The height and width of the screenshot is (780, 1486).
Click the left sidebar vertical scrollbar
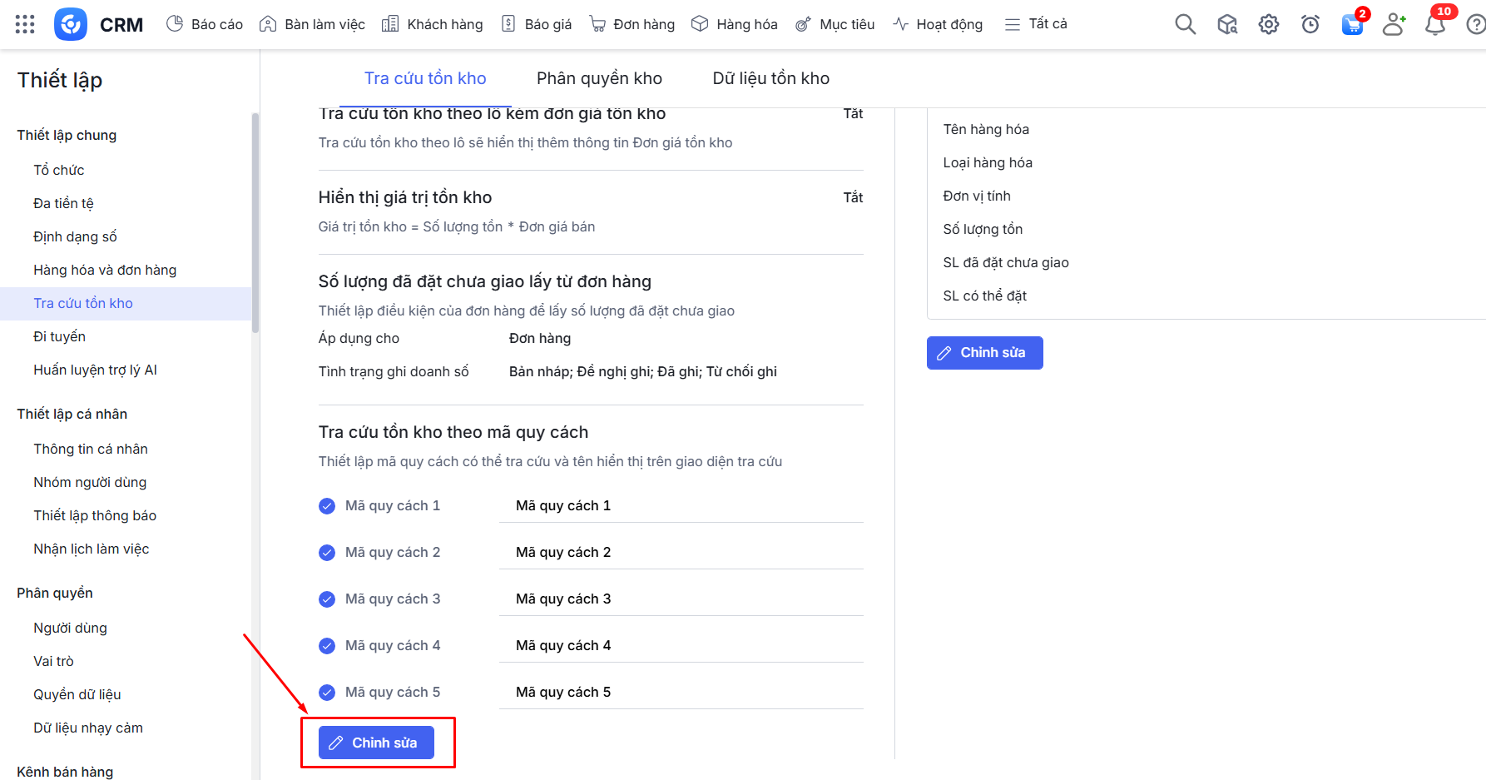tap(255, 223)
